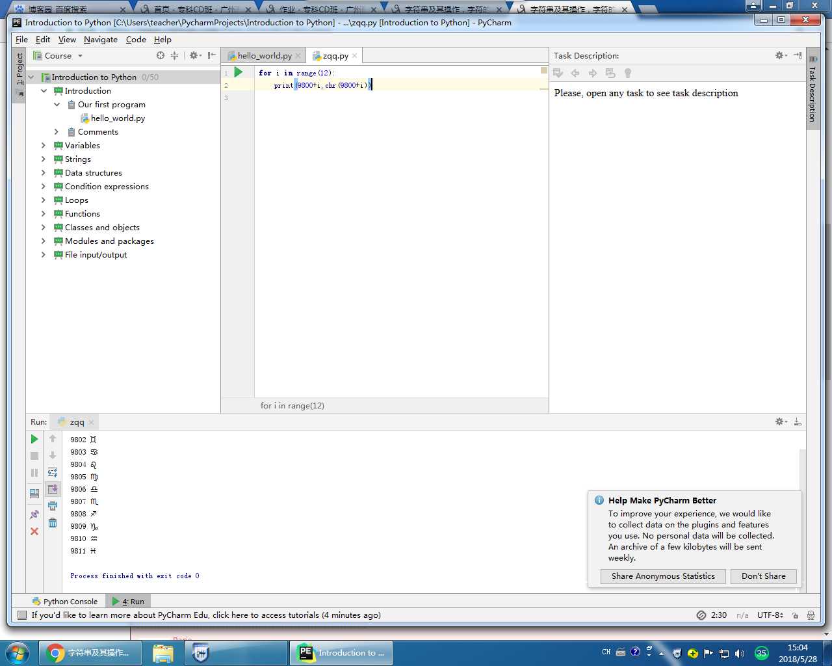832x666 pixels.
Task: Expand the Variables lesson
Action: click(x=44, y=145)
